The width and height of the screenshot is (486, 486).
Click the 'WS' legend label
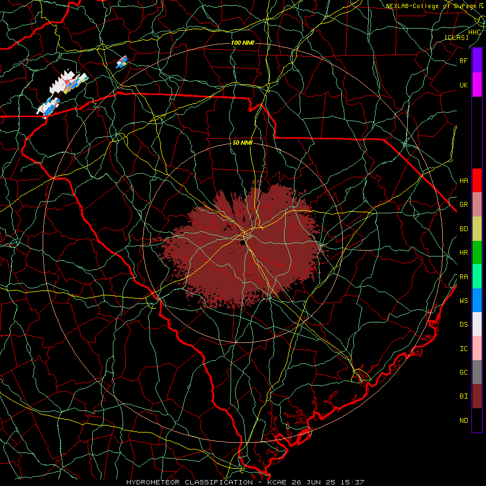463,300
